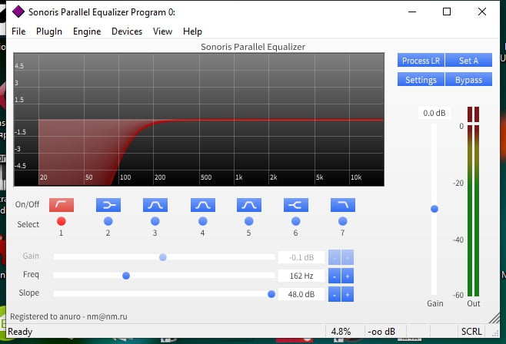Select band 4 radio dot
506x344 pixels.
[x=203, y=221]
